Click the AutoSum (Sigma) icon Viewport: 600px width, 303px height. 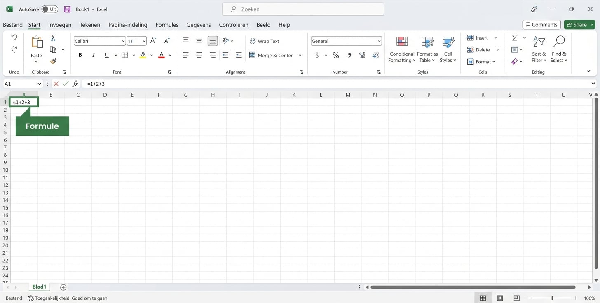tap(515, 38)
